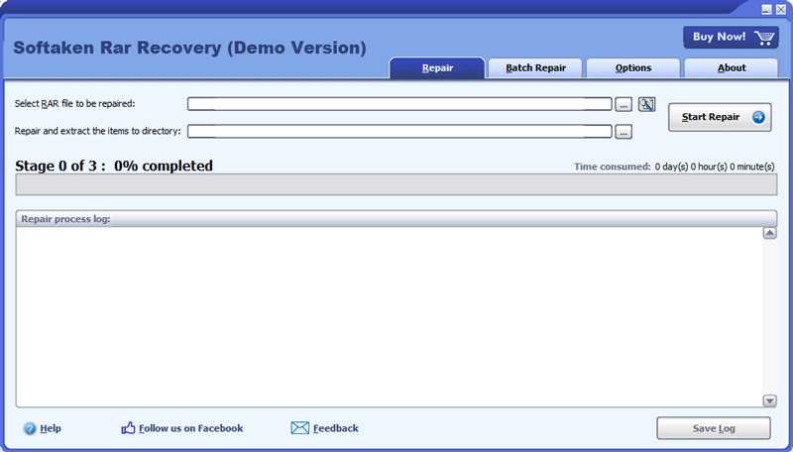Open the Batch Repair tab

[535, 68]
